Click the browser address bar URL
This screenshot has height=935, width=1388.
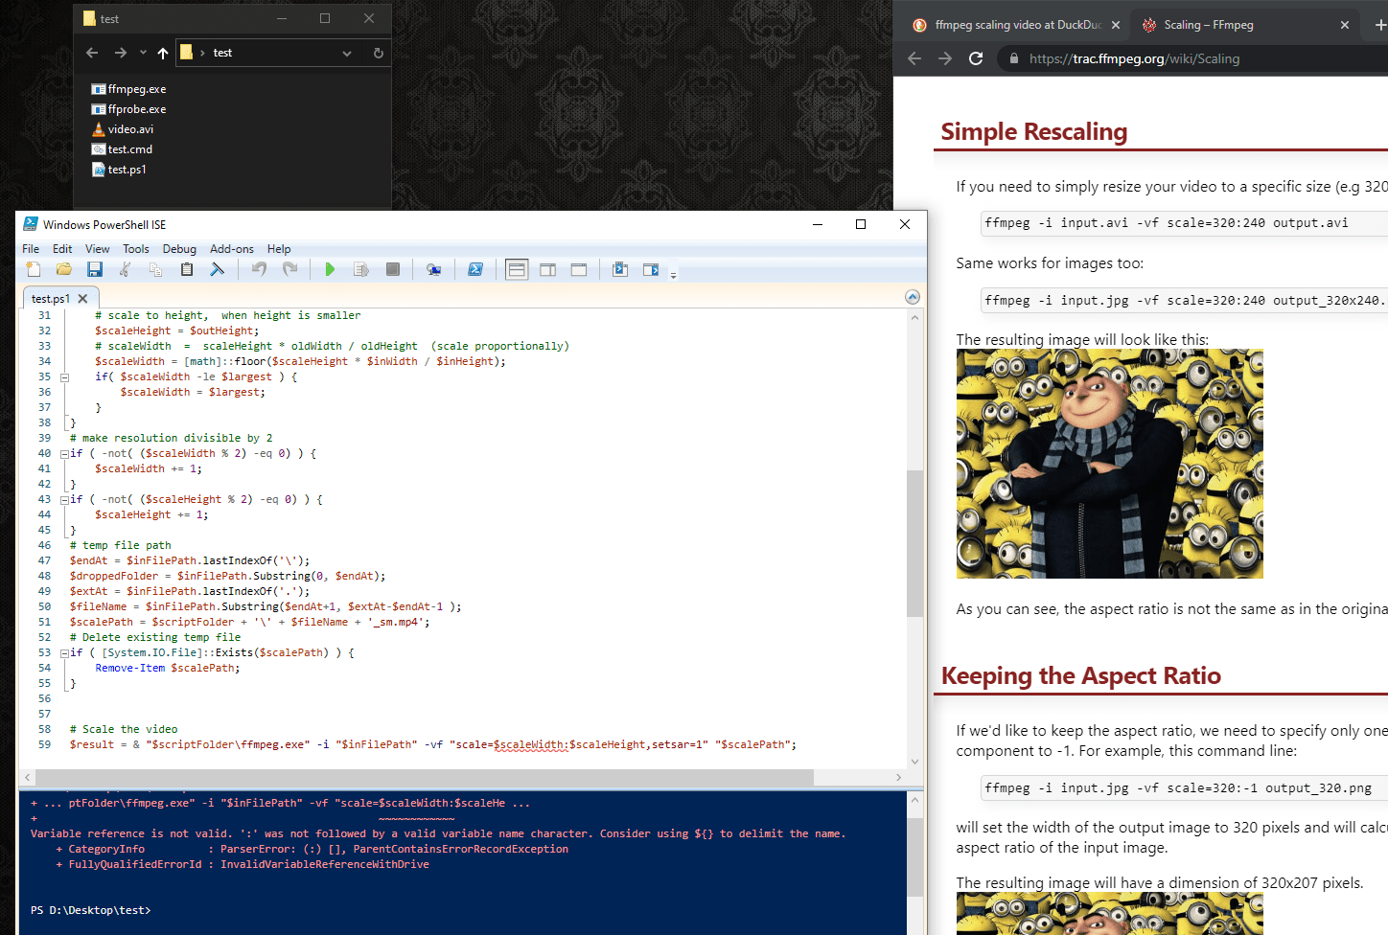pos(1134,58)
